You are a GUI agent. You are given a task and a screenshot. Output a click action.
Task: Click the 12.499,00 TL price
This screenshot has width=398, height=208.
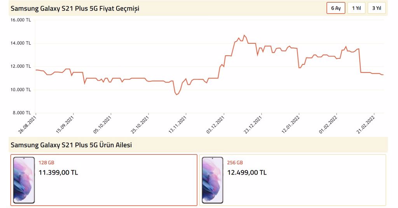(247, 173)
